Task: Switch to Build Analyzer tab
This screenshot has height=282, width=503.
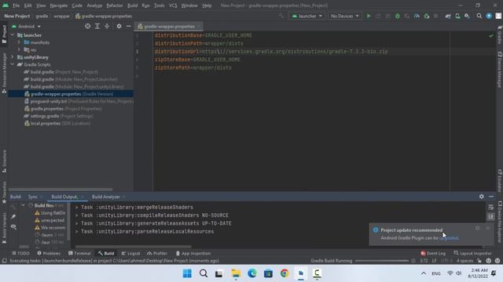Action: tap(106, 197)
